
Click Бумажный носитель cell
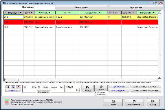pyautogui.click(x=45, y=27)
